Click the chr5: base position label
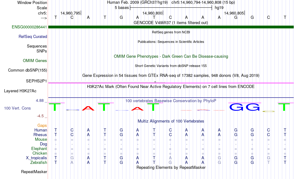The height and width of the screenshot is (179, 294). 42,13
